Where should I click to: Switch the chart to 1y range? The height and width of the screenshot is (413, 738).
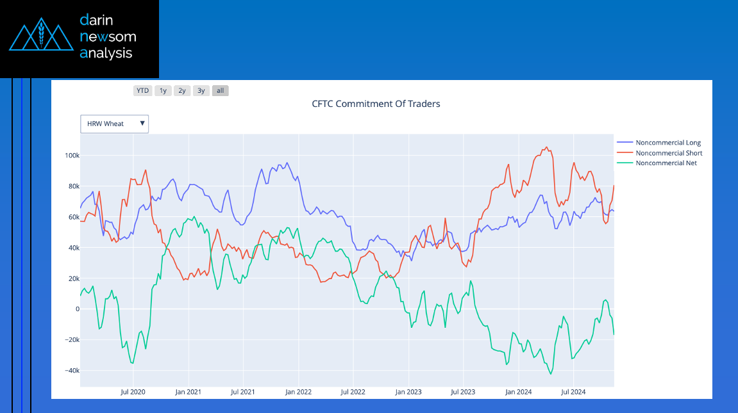163,90
